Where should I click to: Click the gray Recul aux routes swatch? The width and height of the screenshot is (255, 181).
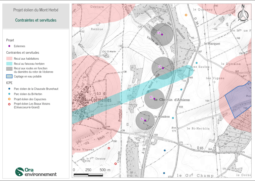point(9,69)
